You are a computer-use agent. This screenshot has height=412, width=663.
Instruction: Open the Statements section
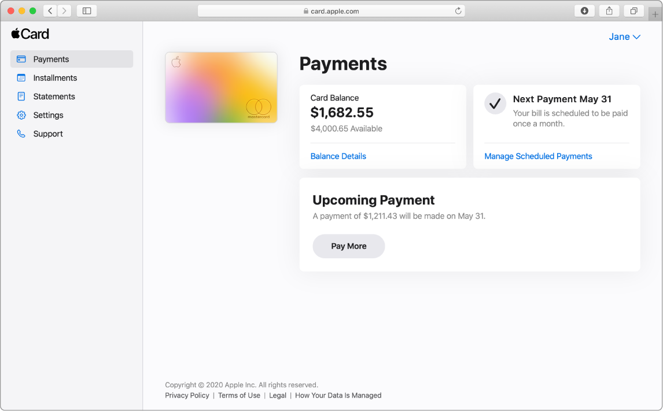click(54, 96)
